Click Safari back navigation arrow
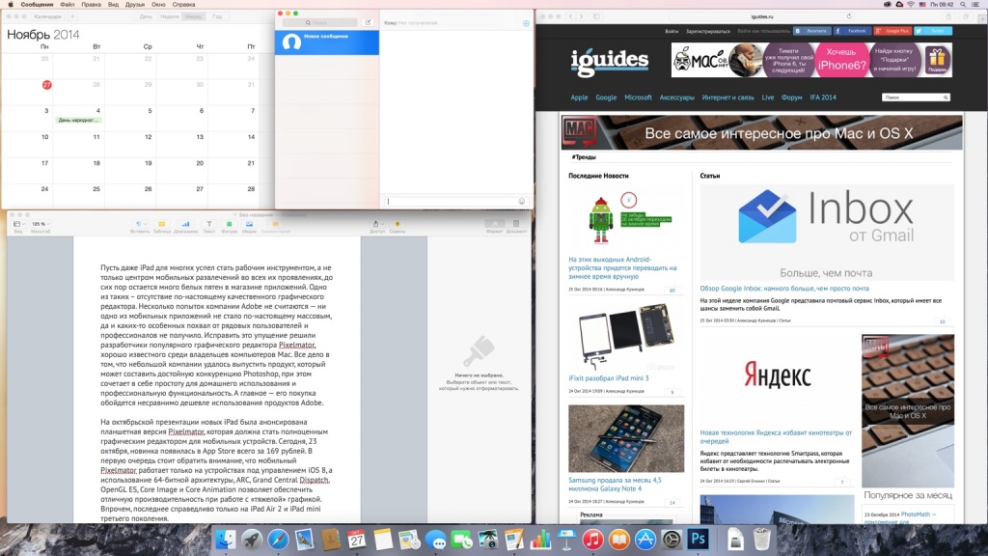This screenshot has width=988, height=556. (x=570, y=16)
